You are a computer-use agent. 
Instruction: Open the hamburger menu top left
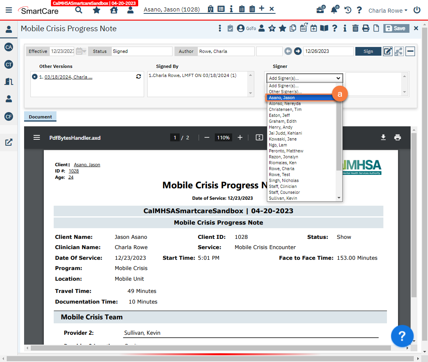pos(9,10)
